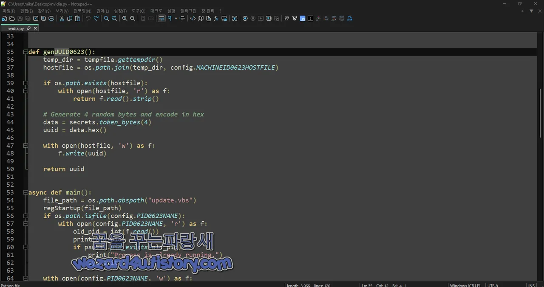Screen dimensions: 544x287
Task: Click the Copy toolbar icon
Action: tap(70, 19)
